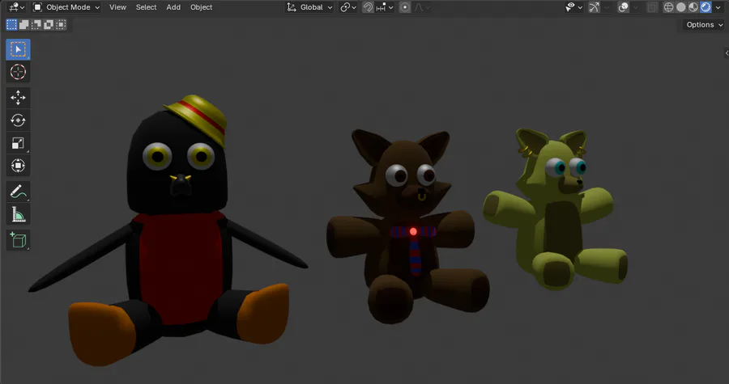Choose Extend existing selection mode
The image size is (729, 384).
pos(24,24)
